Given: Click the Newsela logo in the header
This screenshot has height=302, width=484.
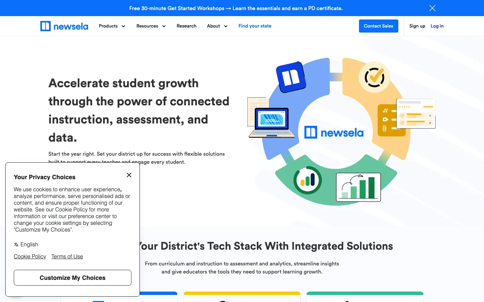Looking at the screenshot, I should click(64, 26).
